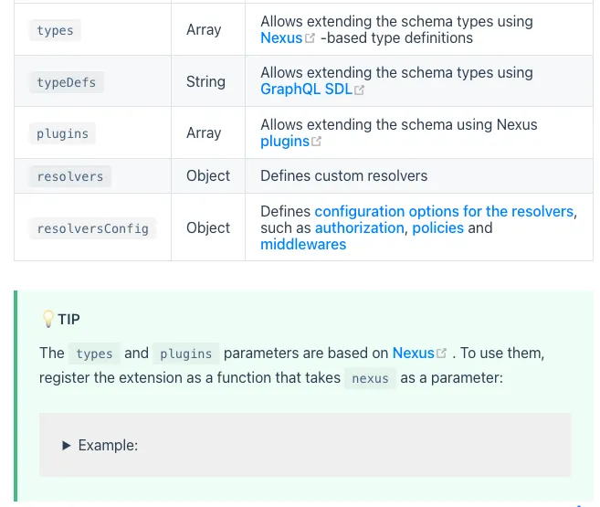Visit the policies link
This screenshot has width=600, height=507.
[437, 227]
